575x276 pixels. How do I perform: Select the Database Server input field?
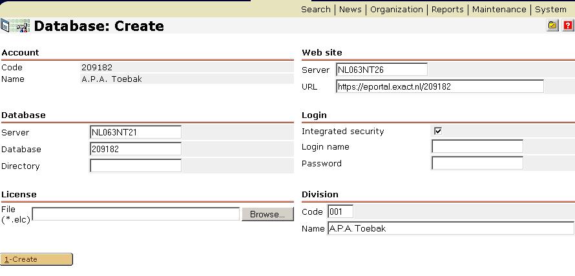[136, 132]
